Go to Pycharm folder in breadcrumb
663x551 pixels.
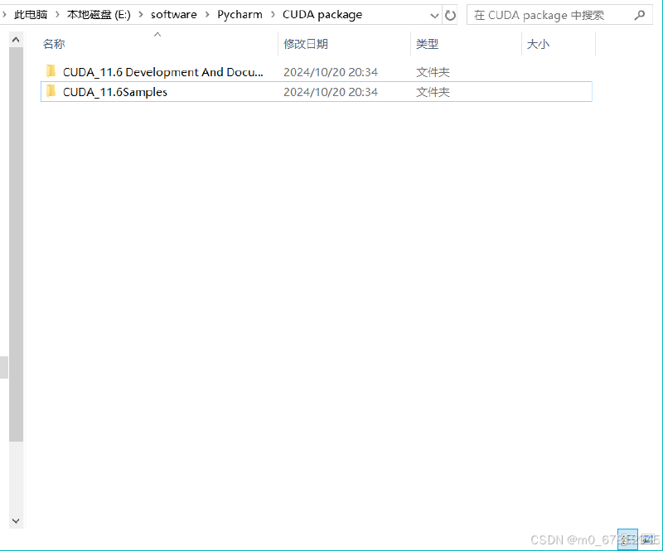(240, 15)
